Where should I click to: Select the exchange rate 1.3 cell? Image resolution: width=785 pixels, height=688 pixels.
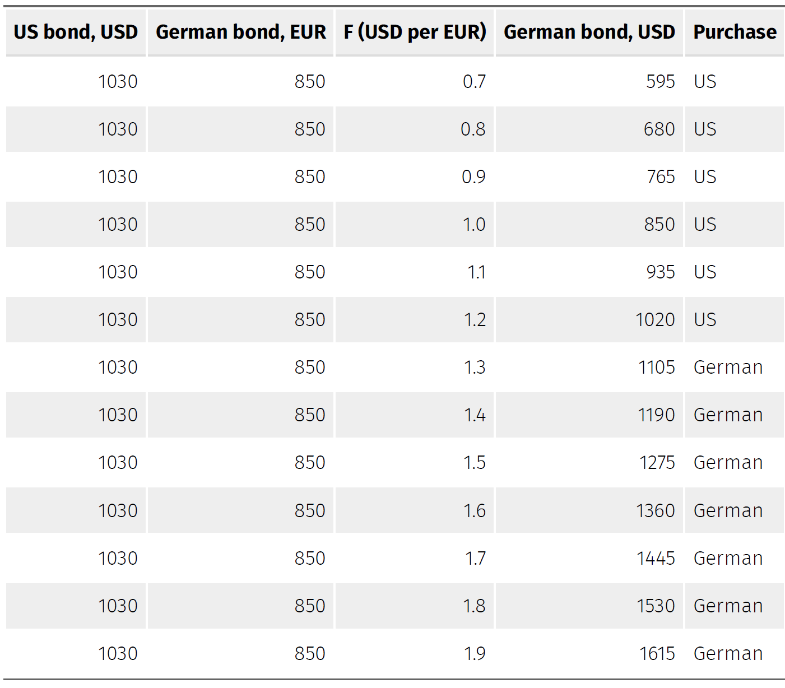tap(475, 368)
